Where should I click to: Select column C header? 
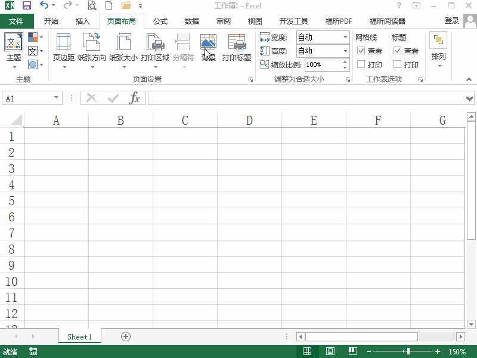pyautogui.click(x=185, y=121)
